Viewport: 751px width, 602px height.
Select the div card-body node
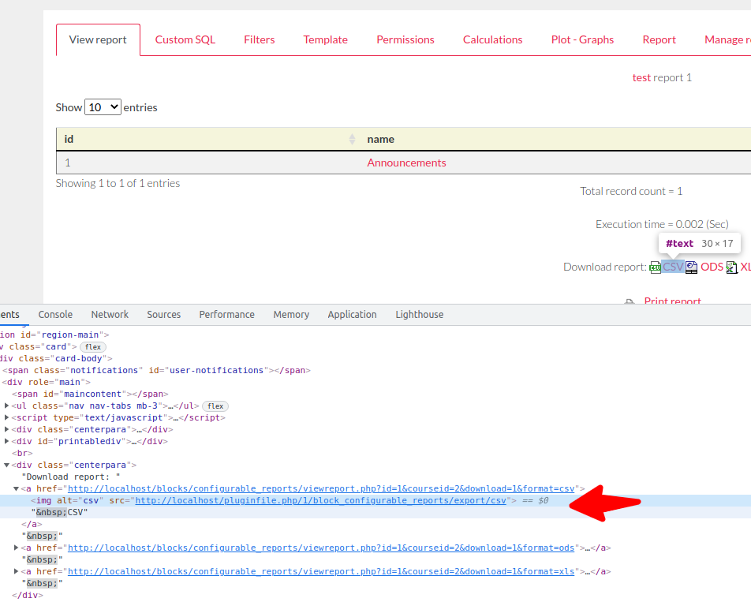56,359
